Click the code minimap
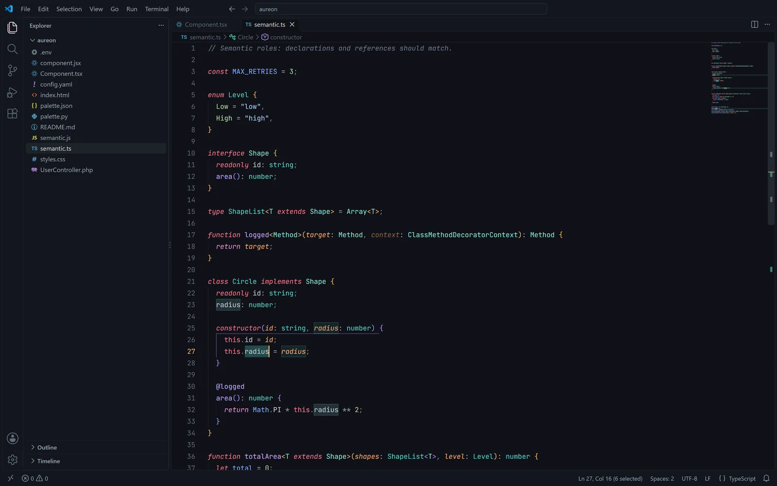This screenshot has height=486, width=777. 739,78
